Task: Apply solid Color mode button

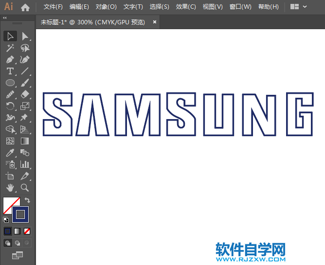Action: tap(8, 231)
